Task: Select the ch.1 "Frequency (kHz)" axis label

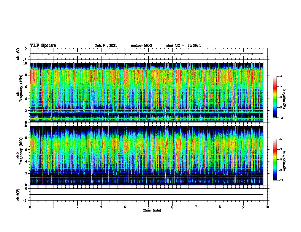Action: [x=21, y=88]
